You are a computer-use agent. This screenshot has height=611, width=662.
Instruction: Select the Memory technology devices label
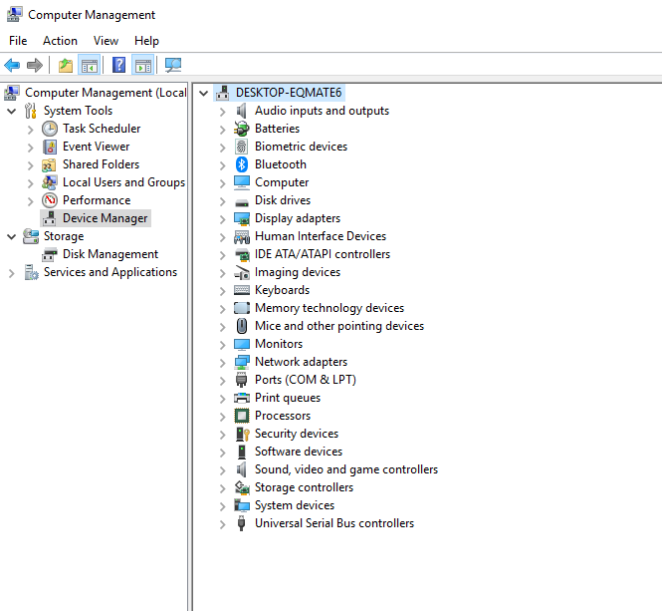point(330,308)
